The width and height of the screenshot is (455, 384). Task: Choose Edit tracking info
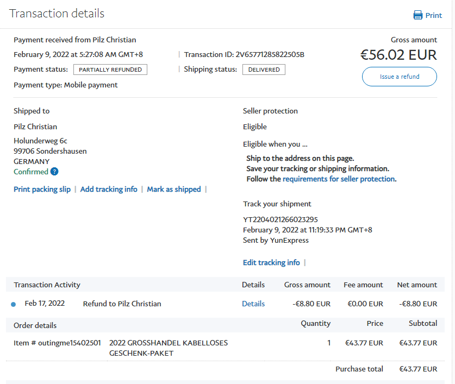[271, 262]
